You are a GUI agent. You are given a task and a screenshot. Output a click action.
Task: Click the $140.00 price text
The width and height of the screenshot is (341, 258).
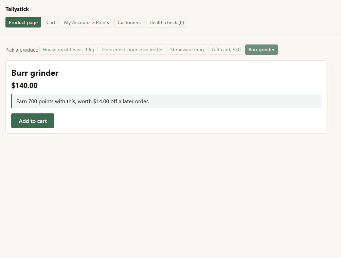(x=24, y=86)
